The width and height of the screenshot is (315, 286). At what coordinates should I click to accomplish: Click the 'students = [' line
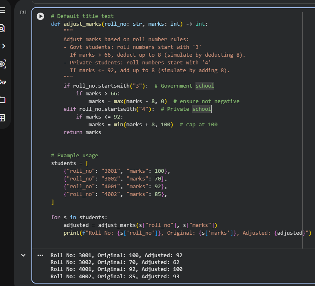coord(70,163)
